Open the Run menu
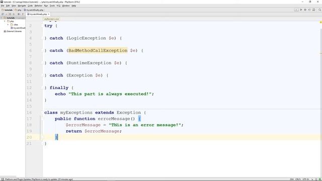Viewport: 322px width, 181px height. tap(46, 6)
